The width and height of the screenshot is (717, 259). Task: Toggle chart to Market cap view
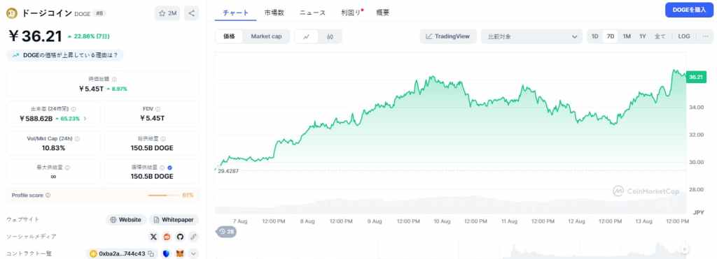click(266, 36)
